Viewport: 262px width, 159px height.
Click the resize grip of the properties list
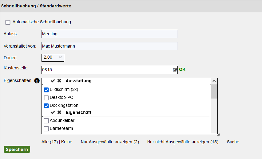218,135
